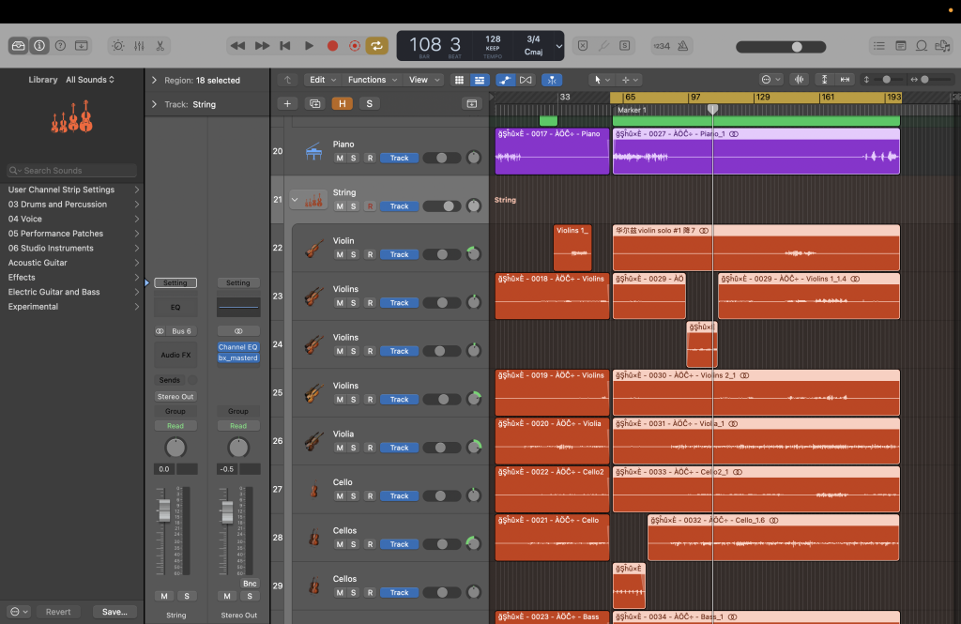
Task: Open Quick Help question mark button
Action: 60,46
